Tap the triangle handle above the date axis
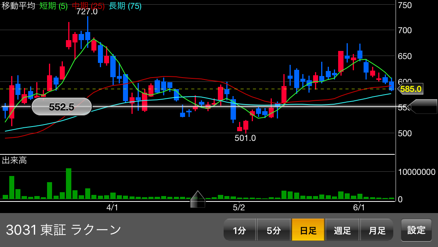This screenshot has width=438, height=247. click(x=198, y=199)
